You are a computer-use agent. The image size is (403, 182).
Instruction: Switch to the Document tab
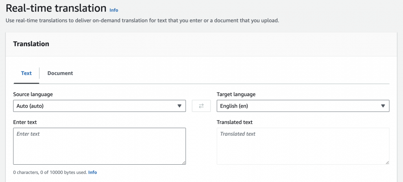coord(60,73)
